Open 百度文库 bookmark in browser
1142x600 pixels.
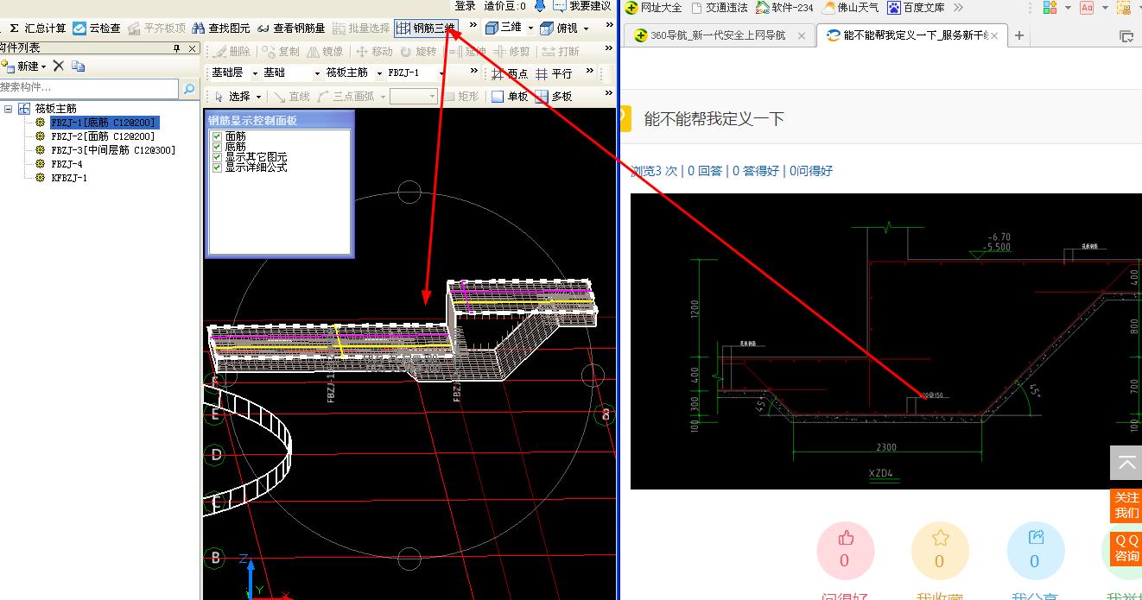click(915, 8)
